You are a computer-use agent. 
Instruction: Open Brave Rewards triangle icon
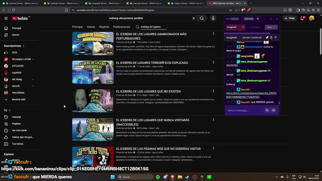(x=249, y=10)
